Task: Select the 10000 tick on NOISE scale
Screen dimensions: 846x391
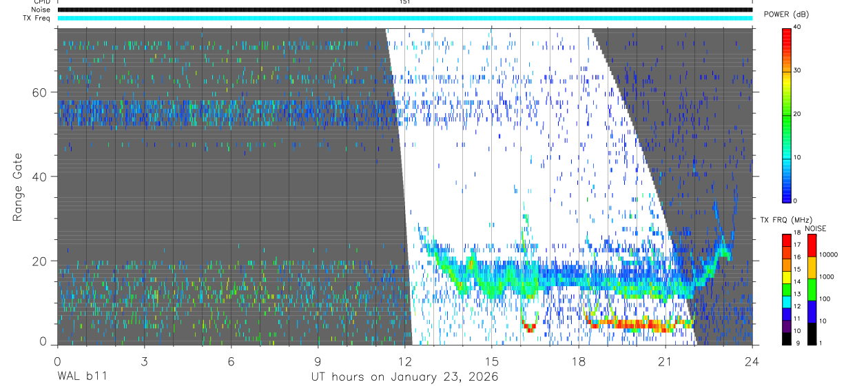Action: coord(828,254)
